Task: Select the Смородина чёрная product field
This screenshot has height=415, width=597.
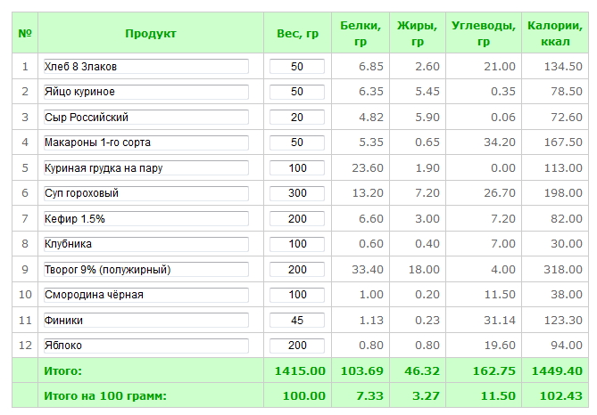Action: click(145, 295)
